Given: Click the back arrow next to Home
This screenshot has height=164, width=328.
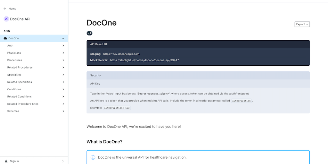Looking at the screenshot, I should pyautogui.click(x=5, y=9).
